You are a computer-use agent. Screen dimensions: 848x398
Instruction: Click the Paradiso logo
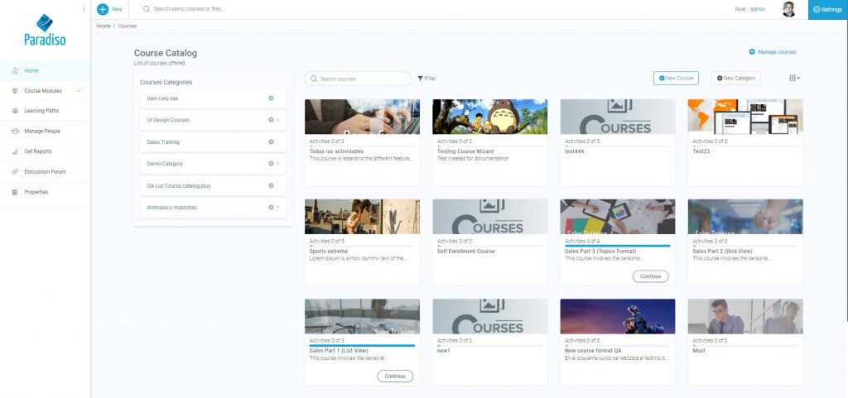pos(46,33)
